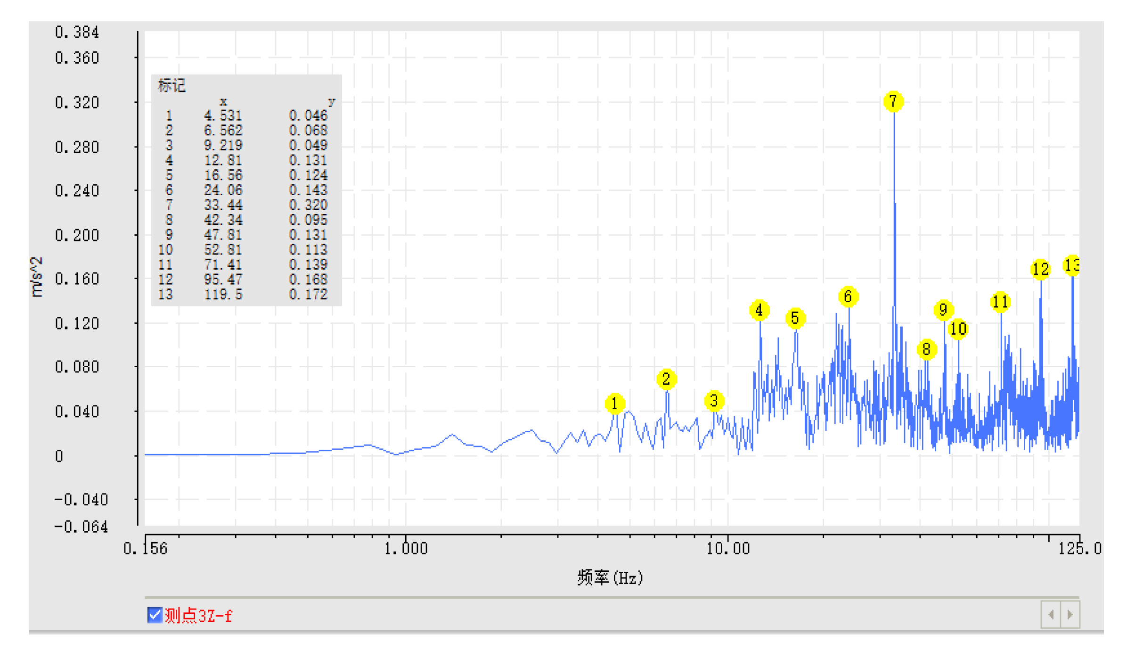Screen dimensions: 1127x659
Task: Click the 测点3Z-f red channel label
Action: [198, 615]
